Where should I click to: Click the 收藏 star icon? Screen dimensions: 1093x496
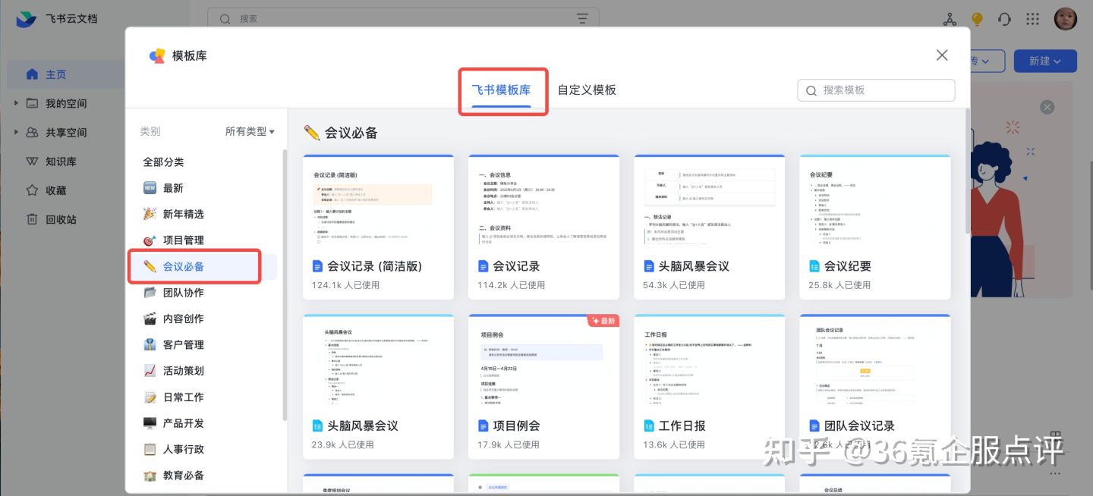pos(32,190)
